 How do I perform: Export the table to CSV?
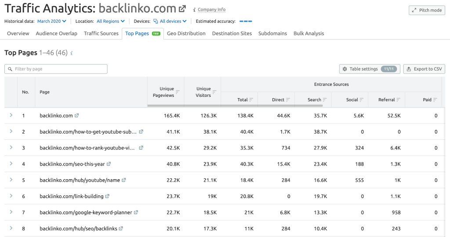(x=424, y=69)
